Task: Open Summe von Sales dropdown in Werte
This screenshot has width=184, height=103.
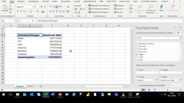Action: (x=177, y=80)
